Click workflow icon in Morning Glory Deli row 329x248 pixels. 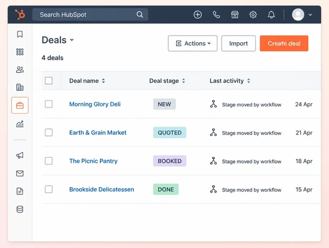coord(213,104)
